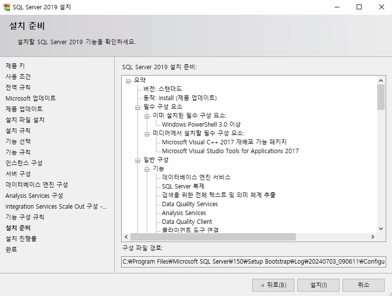Select the 제품 키 step
The height and width of the screenshot is (296, 392).
click(x=15, y=66)
